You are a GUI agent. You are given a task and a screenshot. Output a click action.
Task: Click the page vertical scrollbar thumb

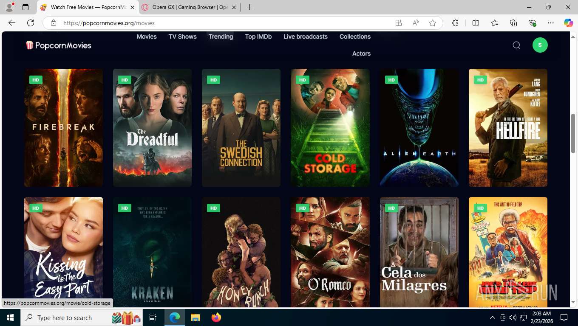[x=573, y=133]
